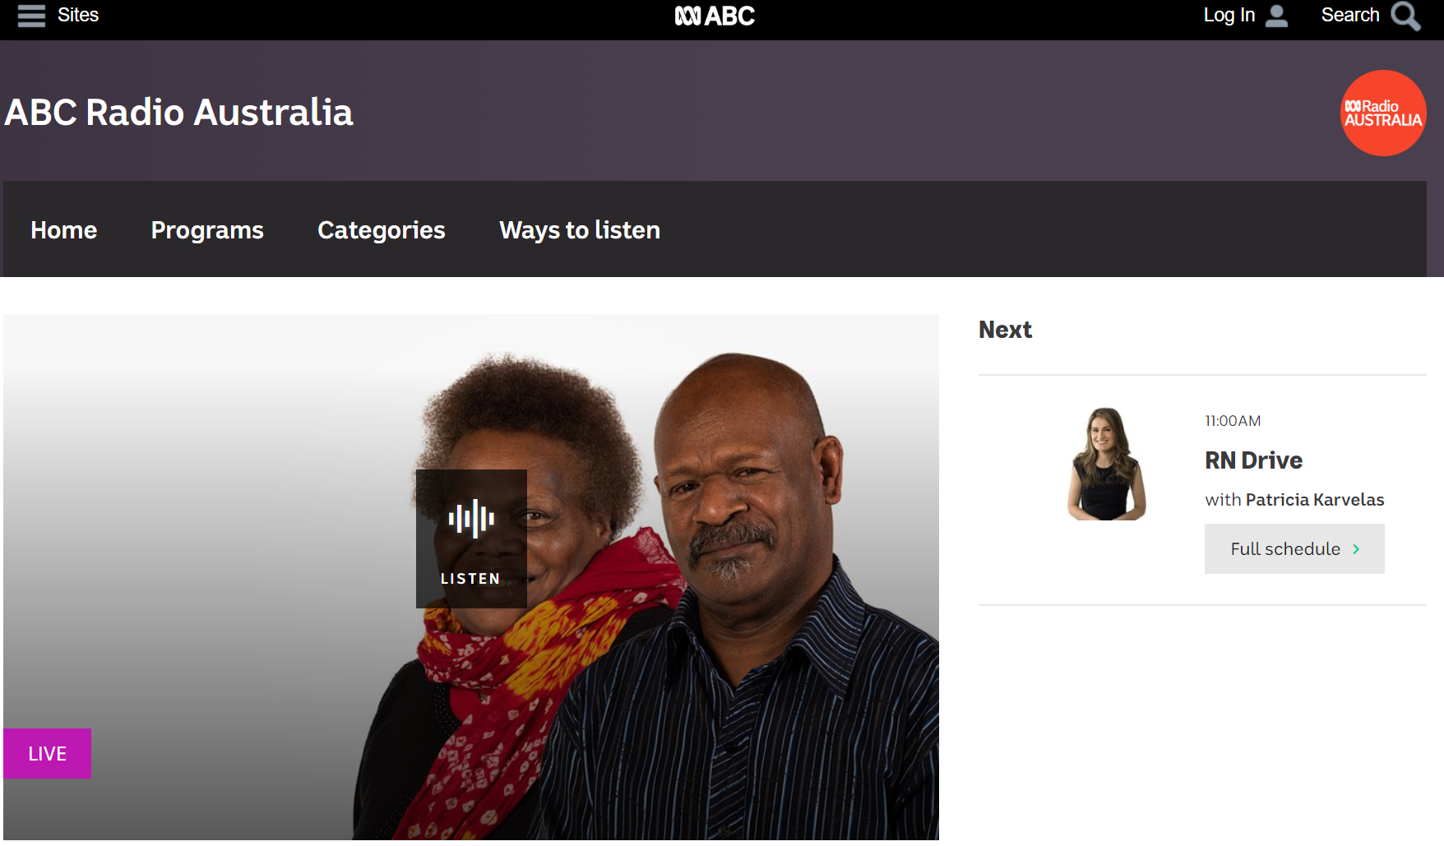Click the Sites label text
1444x846 pixels.
coord(78,15)
